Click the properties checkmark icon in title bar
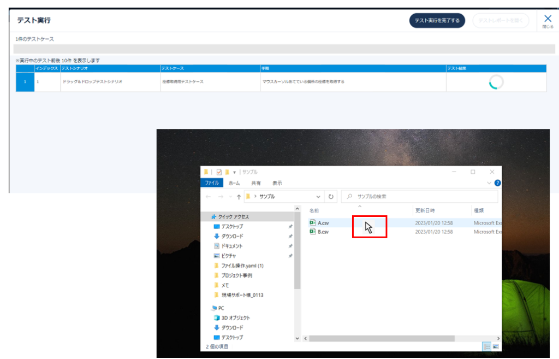This screenshot has height=359, width=559. click(x=219, y=172)
